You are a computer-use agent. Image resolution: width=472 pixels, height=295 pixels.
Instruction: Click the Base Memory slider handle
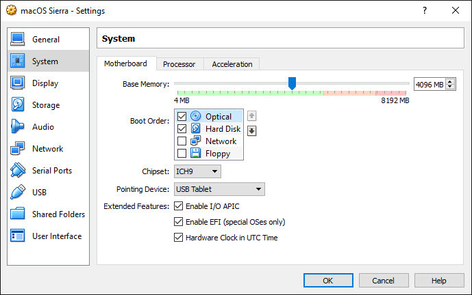tap(292, 83)
